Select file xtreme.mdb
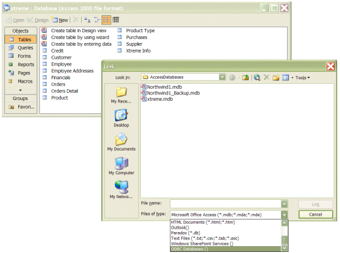The width and height of the screenshot is (340, 253). [x=157, y=99]
